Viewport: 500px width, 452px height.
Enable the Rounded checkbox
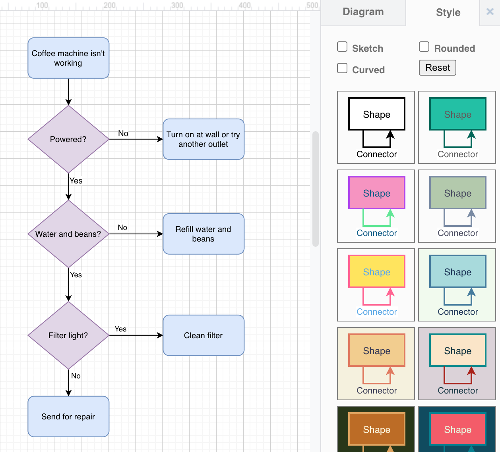click(424, 47)
